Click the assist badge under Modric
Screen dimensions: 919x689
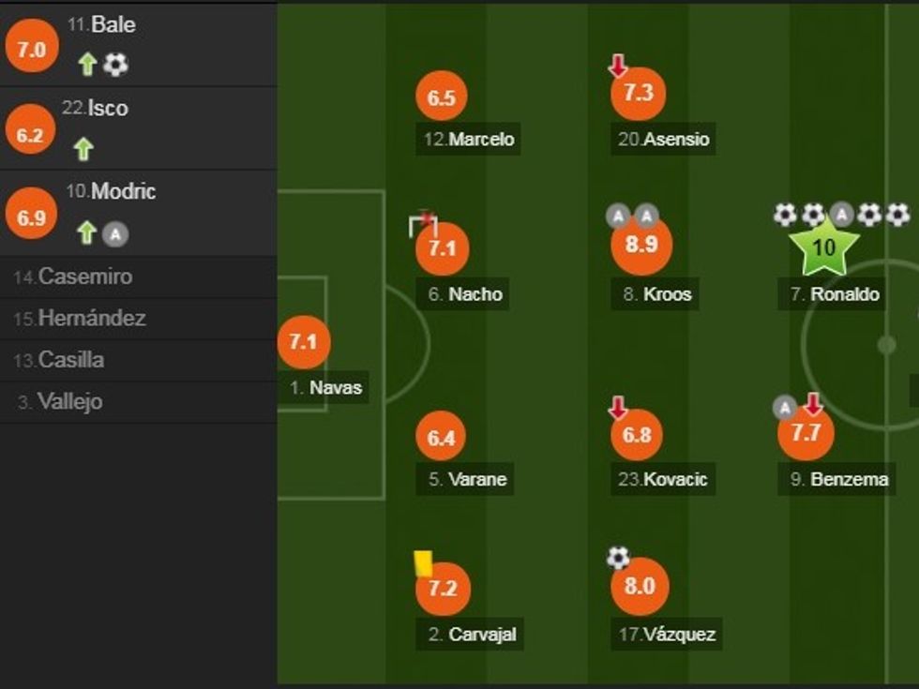click(115, 232)
